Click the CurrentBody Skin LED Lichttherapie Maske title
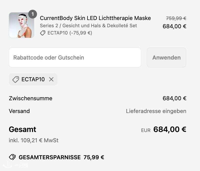200x171 pixels. point(95,18)
